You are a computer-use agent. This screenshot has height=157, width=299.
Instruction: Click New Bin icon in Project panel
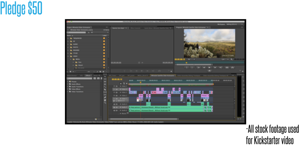tap(100, 71)
